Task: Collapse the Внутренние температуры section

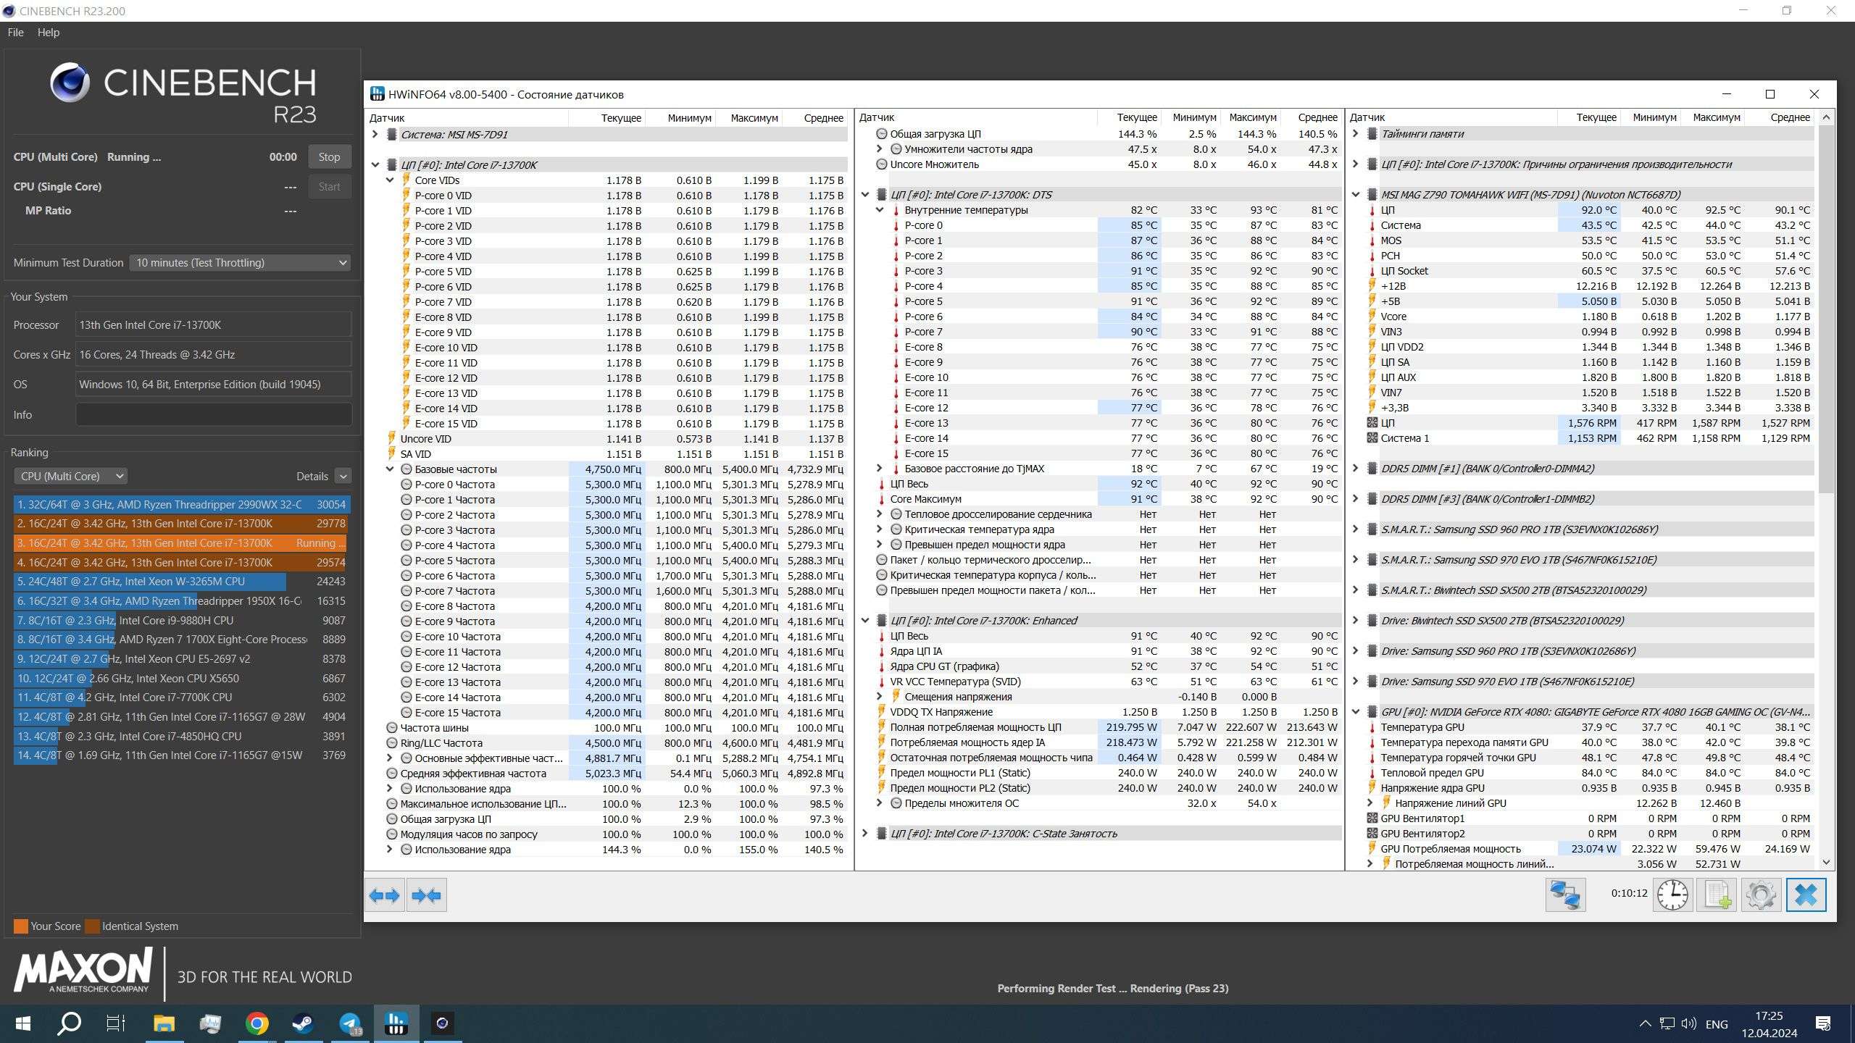Action: click(880, 210)
